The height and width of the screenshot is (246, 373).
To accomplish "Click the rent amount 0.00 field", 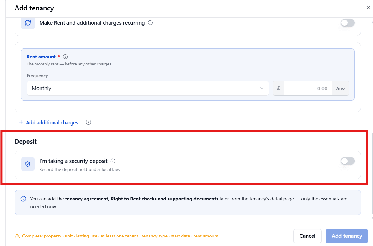I will click(x=308, y=88).
